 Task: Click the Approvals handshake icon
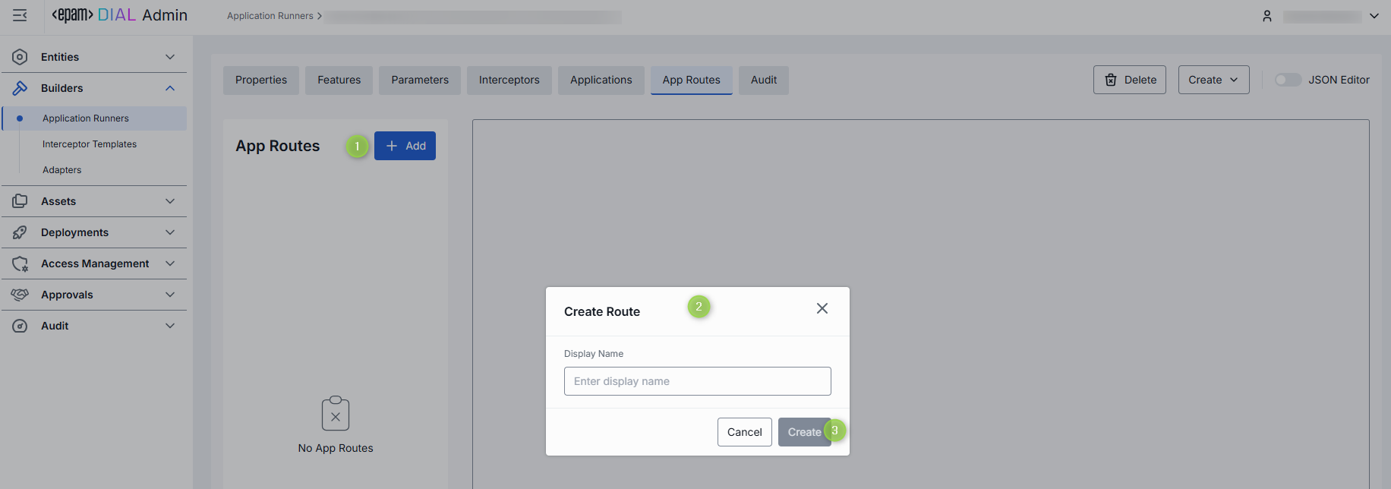tap(21, 295)
